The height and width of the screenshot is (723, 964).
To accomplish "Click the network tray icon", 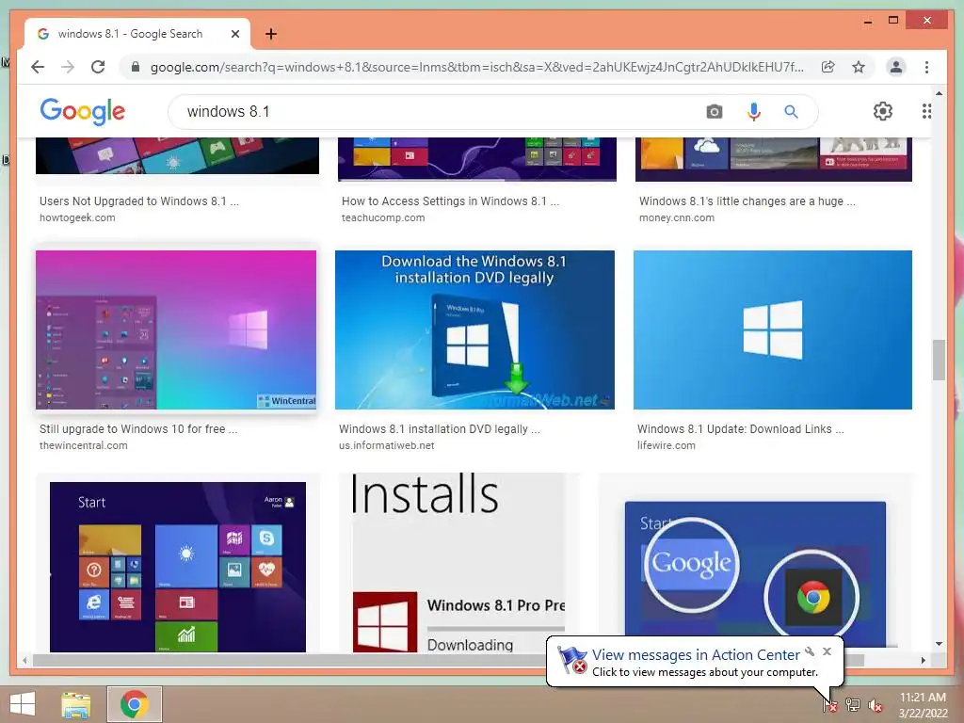I will (853, 704).
